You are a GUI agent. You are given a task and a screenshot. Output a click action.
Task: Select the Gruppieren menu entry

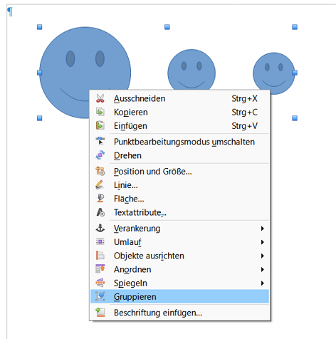[x=179, y=296]
